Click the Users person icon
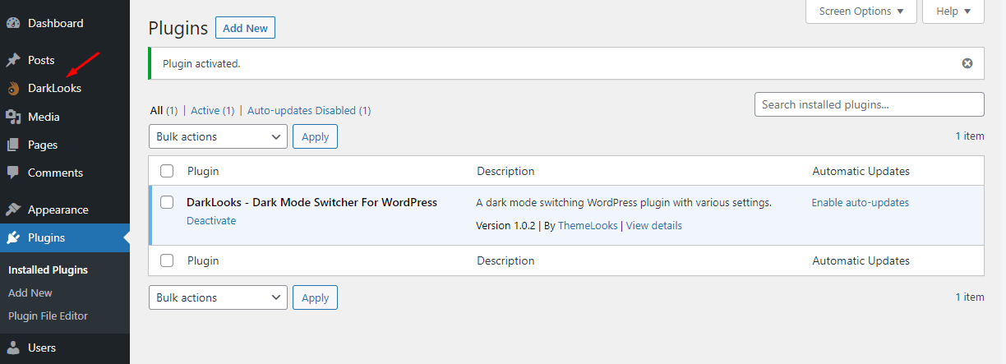This screenshot has height=364, width=1006. click(x=13, y=348)
